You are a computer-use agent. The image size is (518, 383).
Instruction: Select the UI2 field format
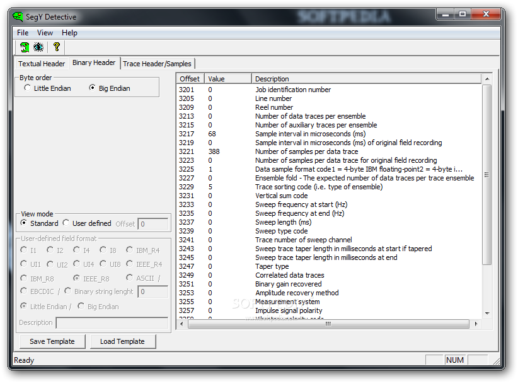(x=57, y=264)
